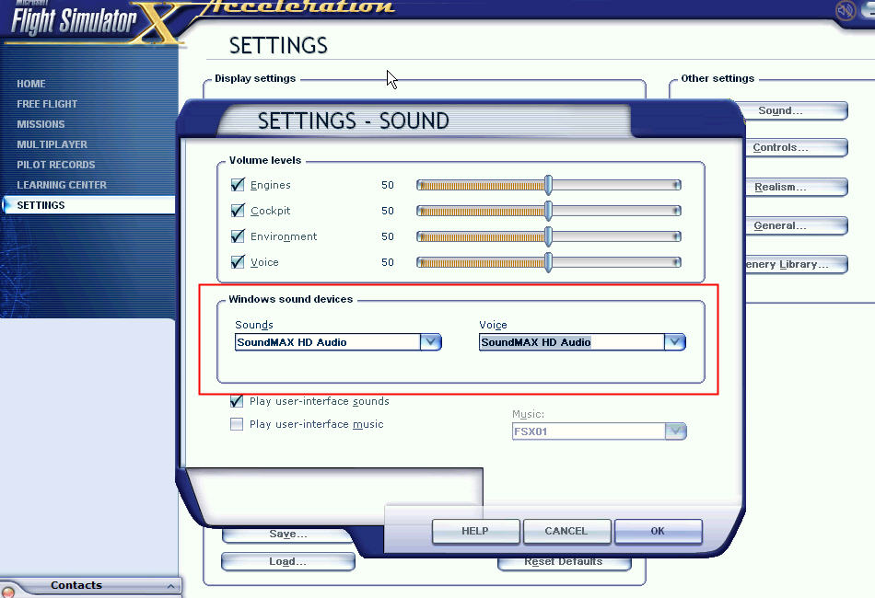Open FREE FLIGHT from the sidebar
The image size is (875, 598).
tap(47, 104)
